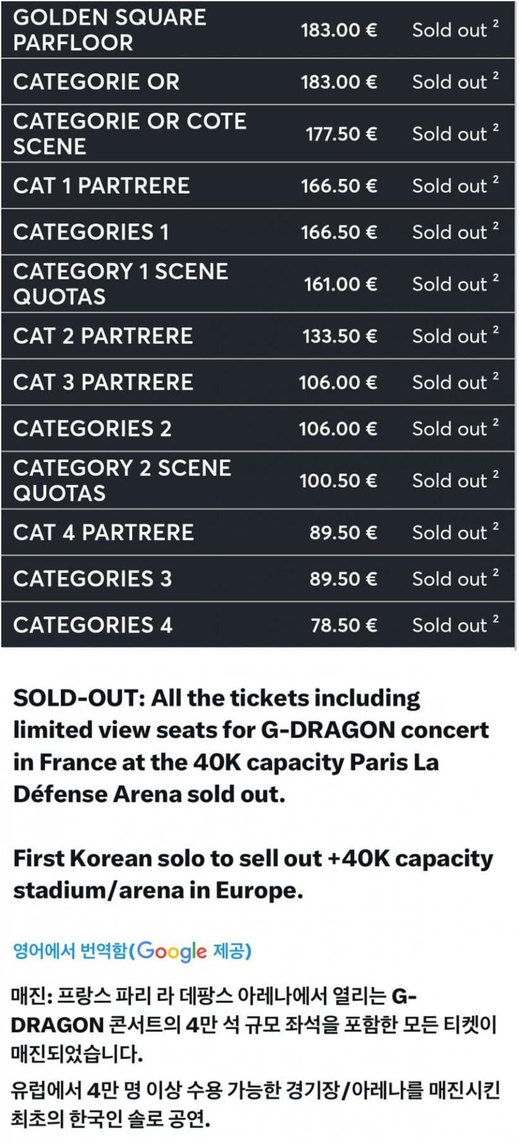Click the '영어에서 번역함' translated-from-English link

tap(70, 950)
